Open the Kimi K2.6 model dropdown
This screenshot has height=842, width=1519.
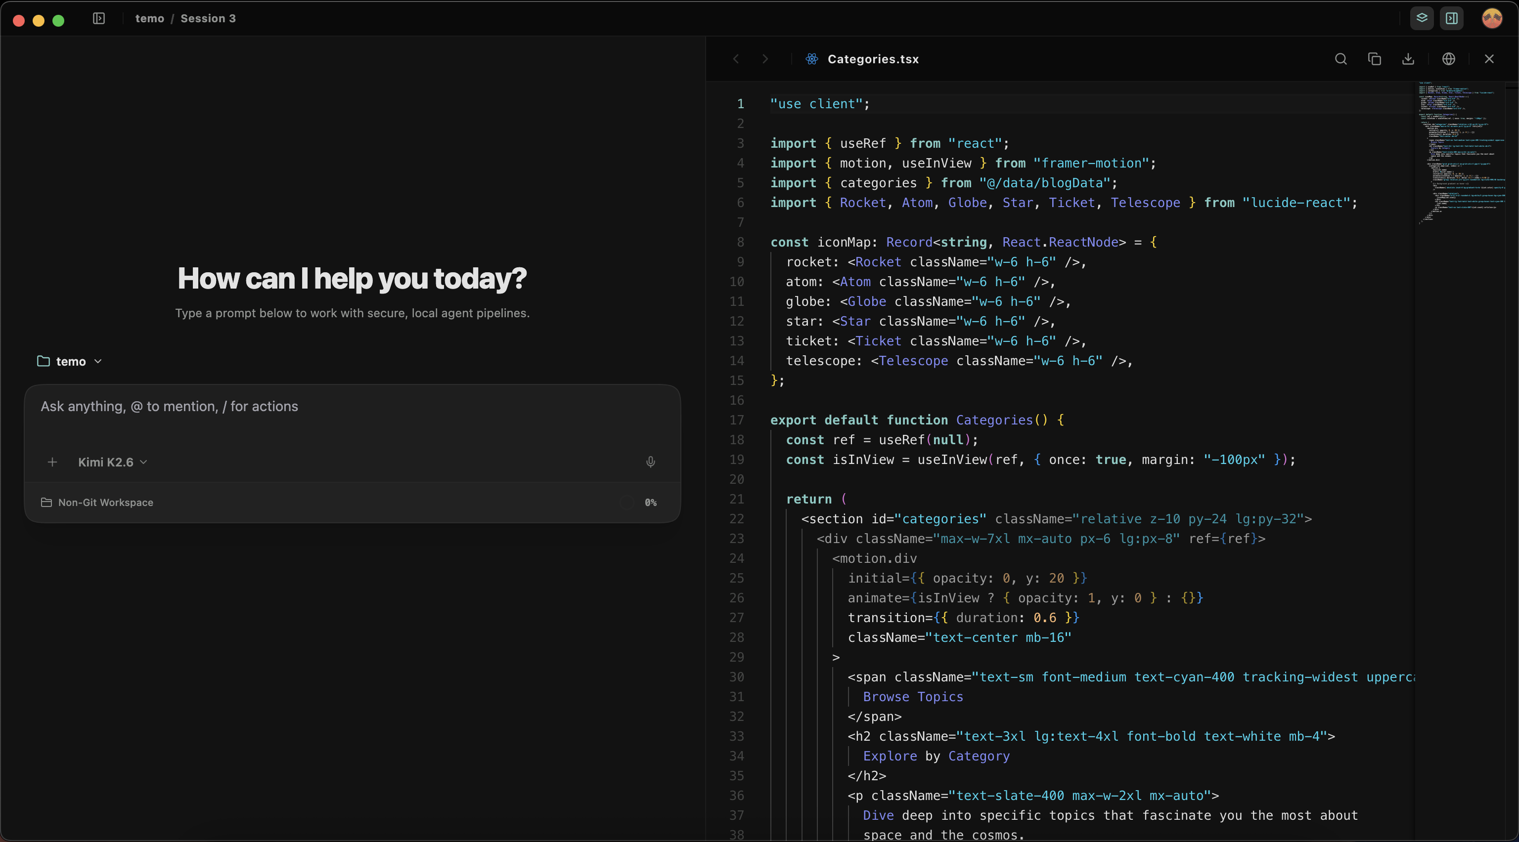click(113, 462)
